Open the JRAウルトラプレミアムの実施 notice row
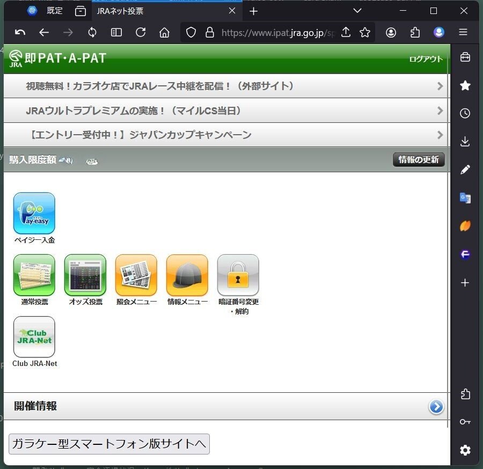Image resolution: width=483 pixels, height=469 pixels. tap(226, 111)
